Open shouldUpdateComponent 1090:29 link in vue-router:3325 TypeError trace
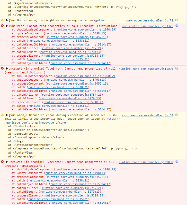 (85, 30)
